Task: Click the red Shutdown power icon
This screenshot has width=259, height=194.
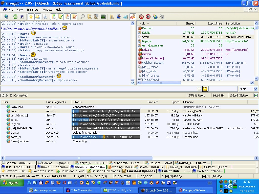Action: coord(141,17)
